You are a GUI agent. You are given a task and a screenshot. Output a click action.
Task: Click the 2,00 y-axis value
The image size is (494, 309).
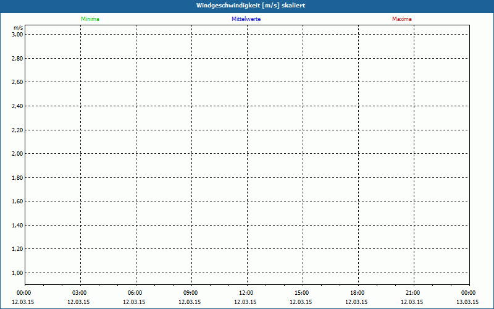tap(17, 153)
